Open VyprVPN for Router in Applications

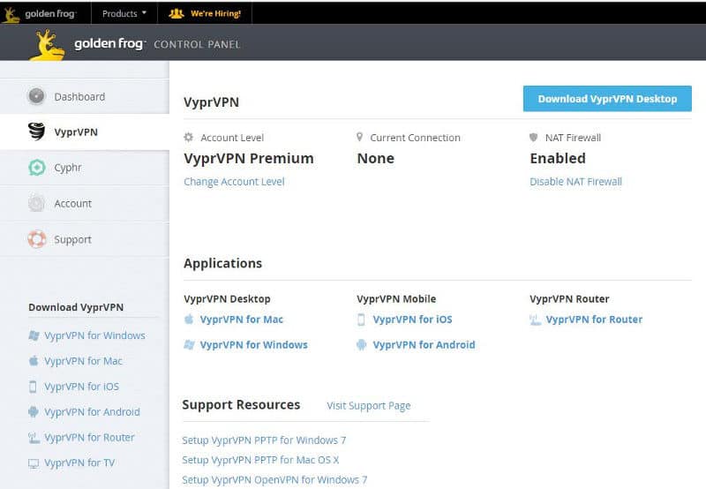594,320
